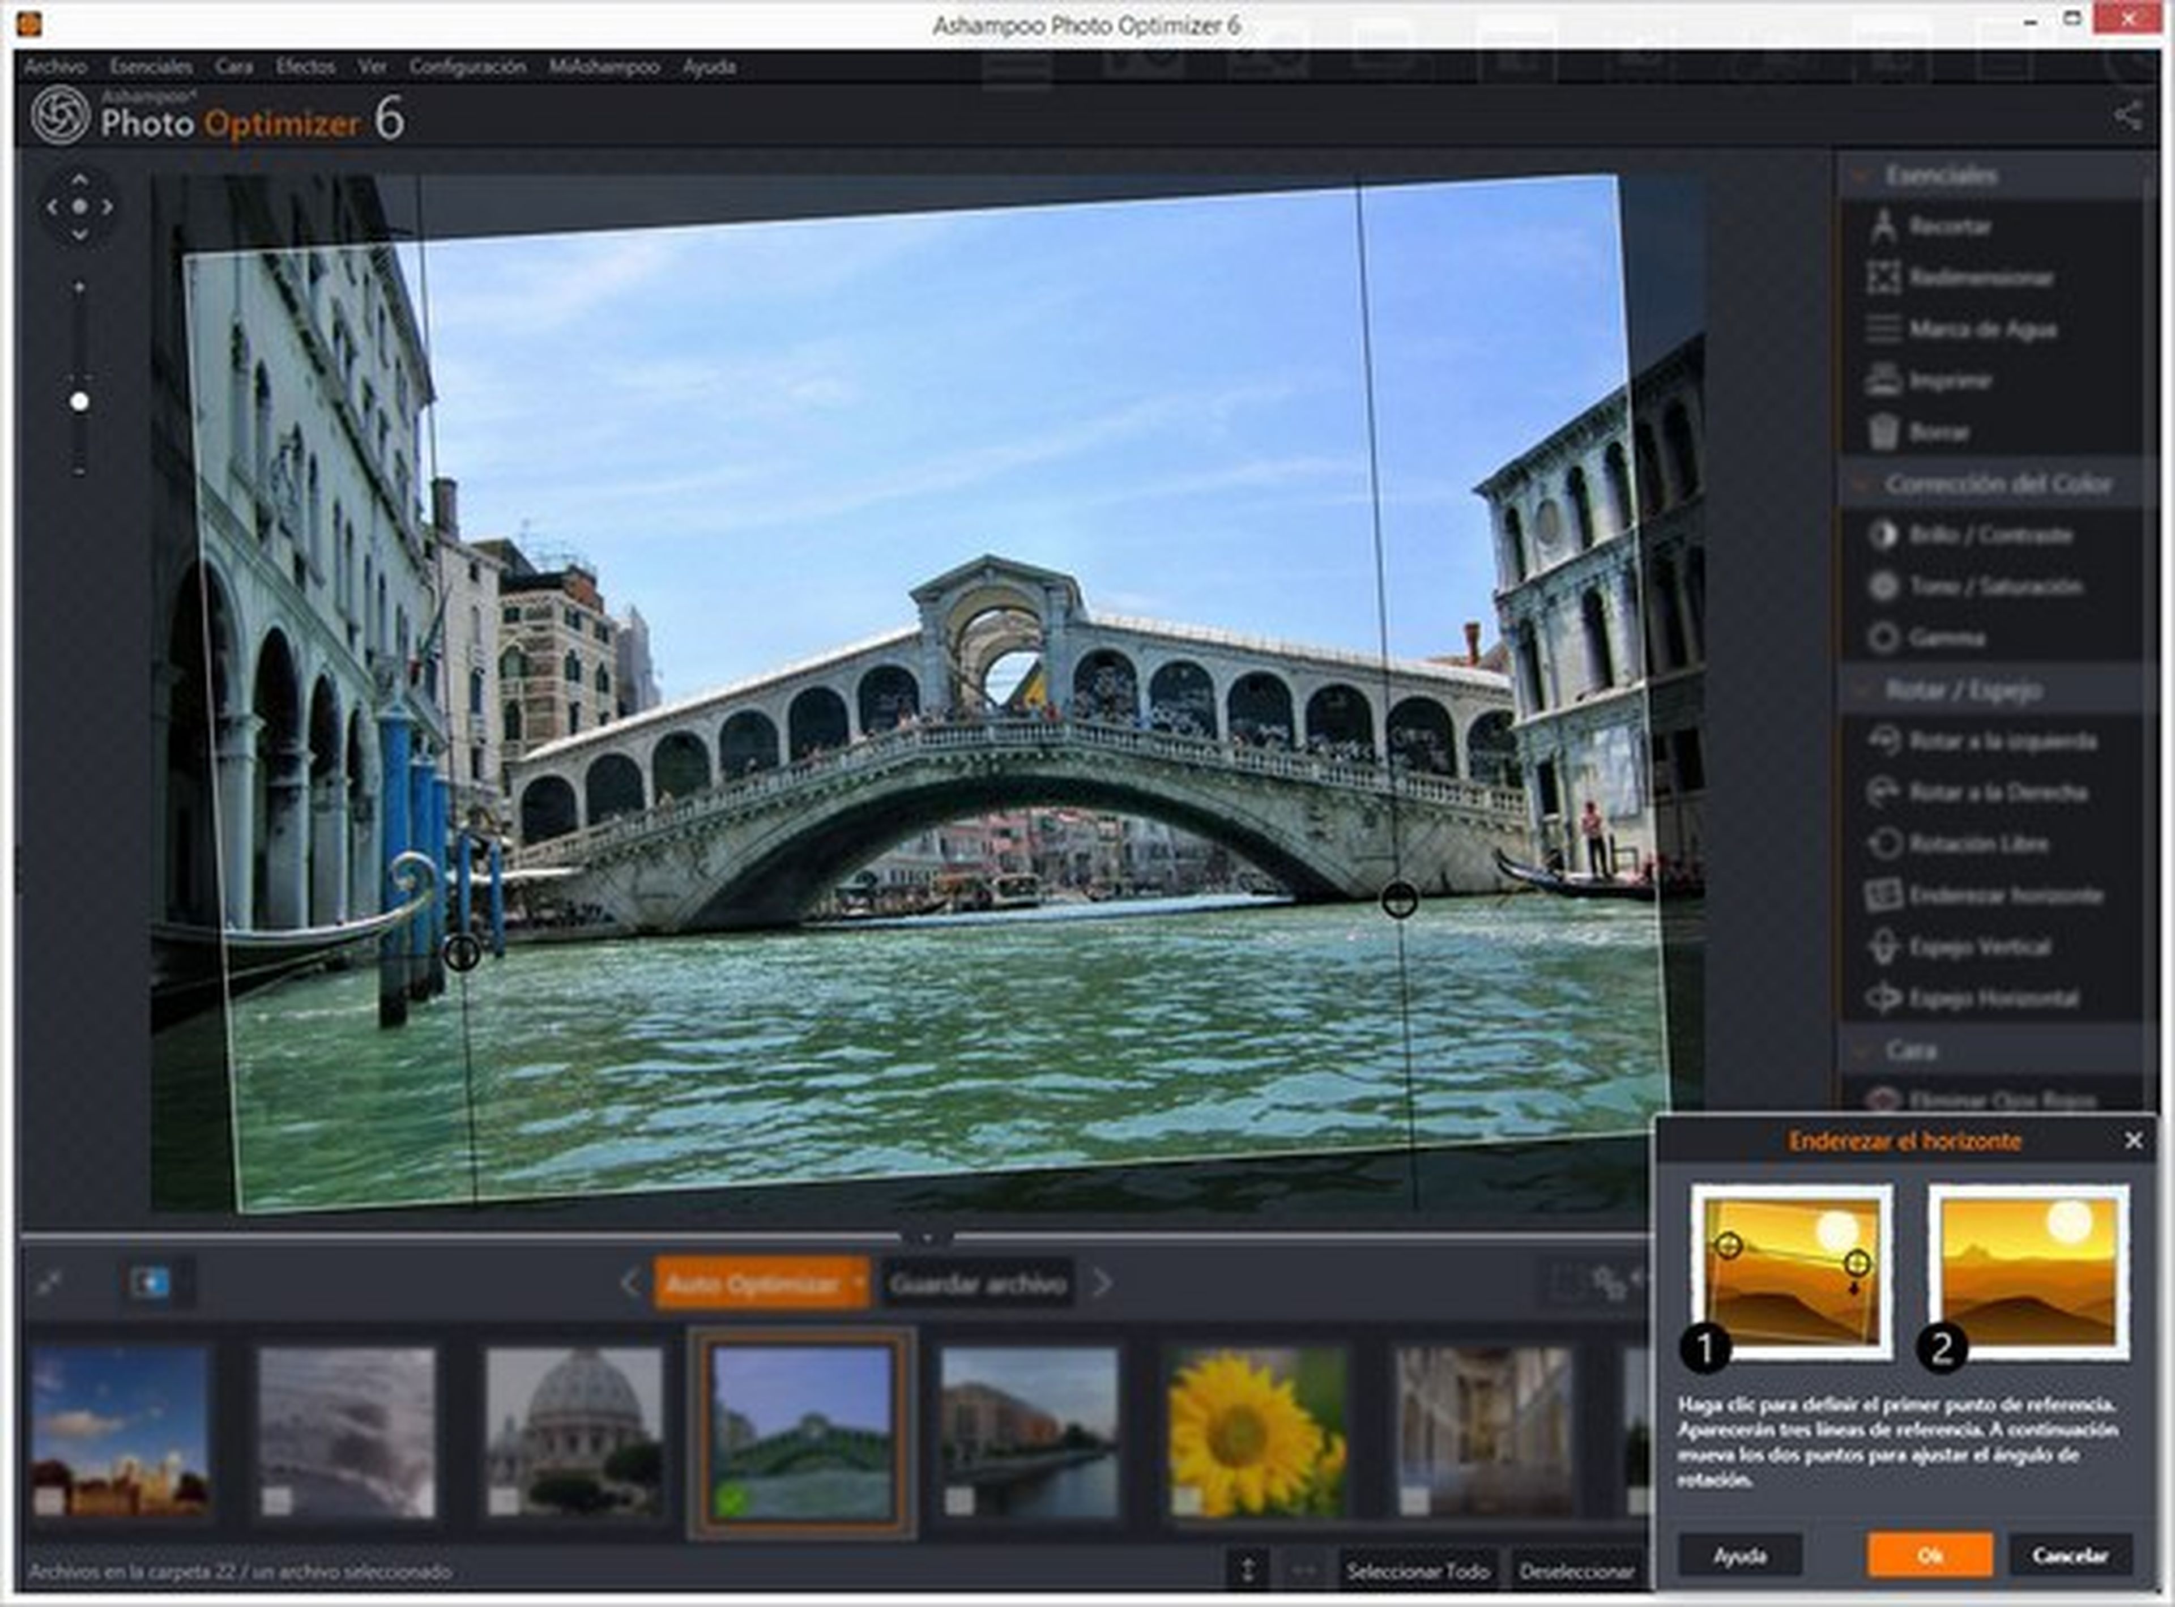Screen dimensions: 2175x1607
Task: Open the Redimensionar resize tool
Action: [1981, 277]
